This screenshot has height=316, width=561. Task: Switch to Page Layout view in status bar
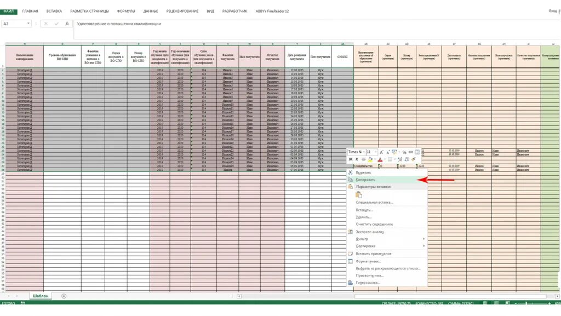496,303
